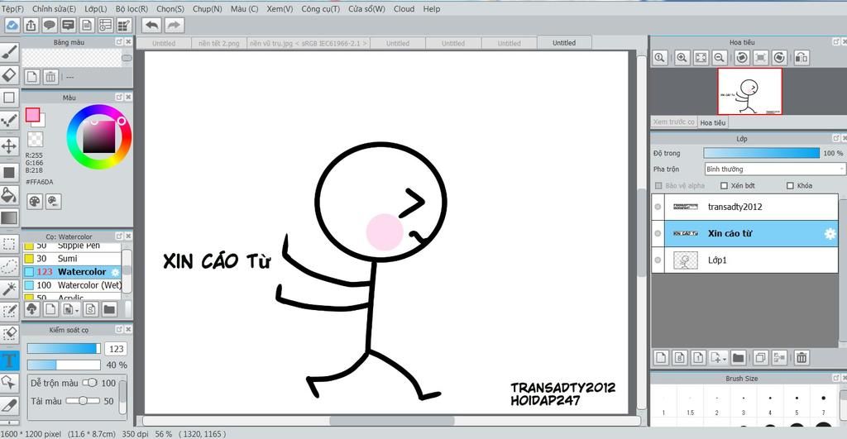This screenshot has width=847, height=439.
Task: Click the speech bubble icon in toolbar
Action: 49,26
